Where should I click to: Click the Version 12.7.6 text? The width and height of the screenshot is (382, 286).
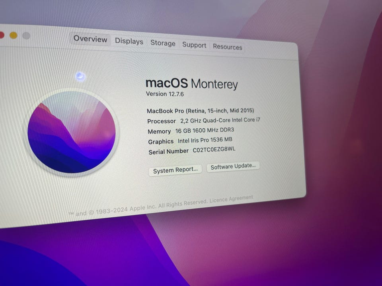click(x=165, y=94)
